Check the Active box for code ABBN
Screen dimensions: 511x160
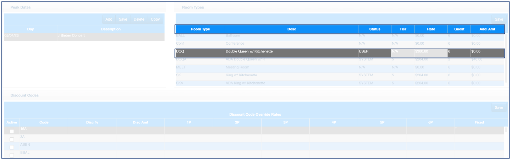click(x=12, y=147)
